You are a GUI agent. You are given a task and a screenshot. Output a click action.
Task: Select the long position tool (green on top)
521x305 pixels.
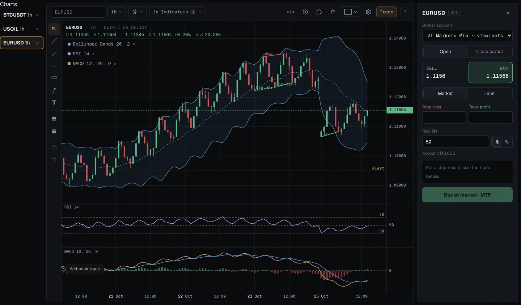point(54,119)
